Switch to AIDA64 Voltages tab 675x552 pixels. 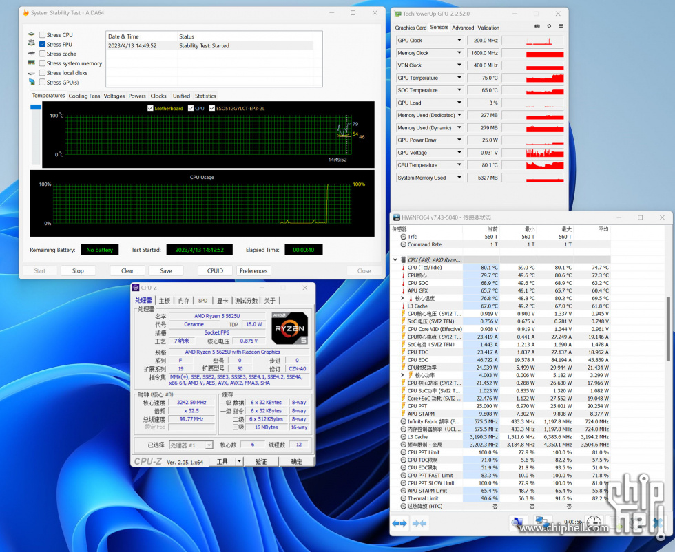pos(114,96)
